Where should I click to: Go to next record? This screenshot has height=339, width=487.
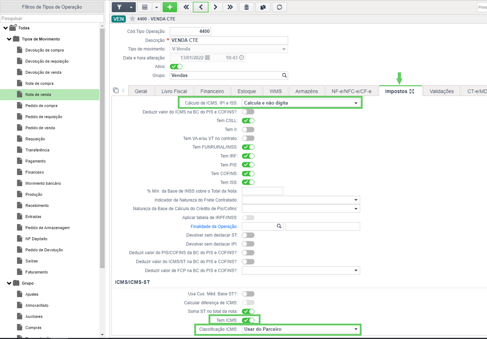(215, 7)
